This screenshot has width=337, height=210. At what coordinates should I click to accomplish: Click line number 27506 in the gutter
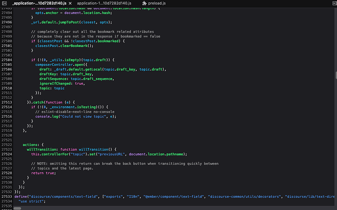tap(7, 69)
